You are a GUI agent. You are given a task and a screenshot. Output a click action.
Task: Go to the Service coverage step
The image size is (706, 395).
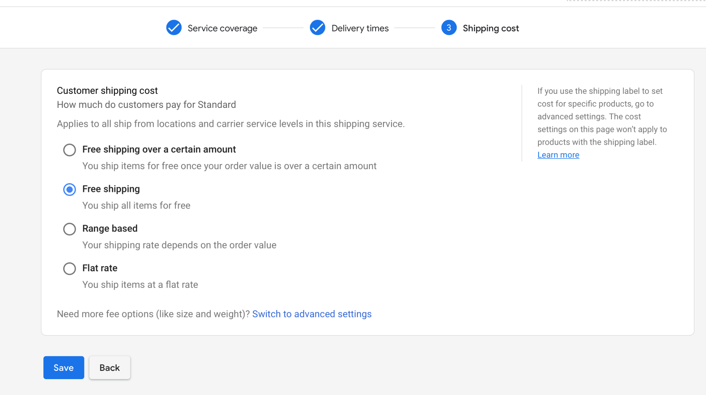[222, 28]
